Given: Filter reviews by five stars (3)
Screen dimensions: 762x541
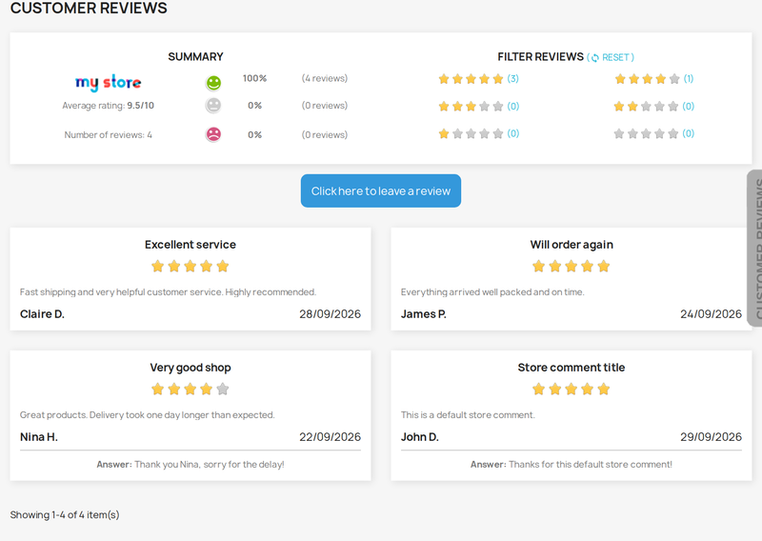Looking at the screenshot, I should tap(478, 79).
